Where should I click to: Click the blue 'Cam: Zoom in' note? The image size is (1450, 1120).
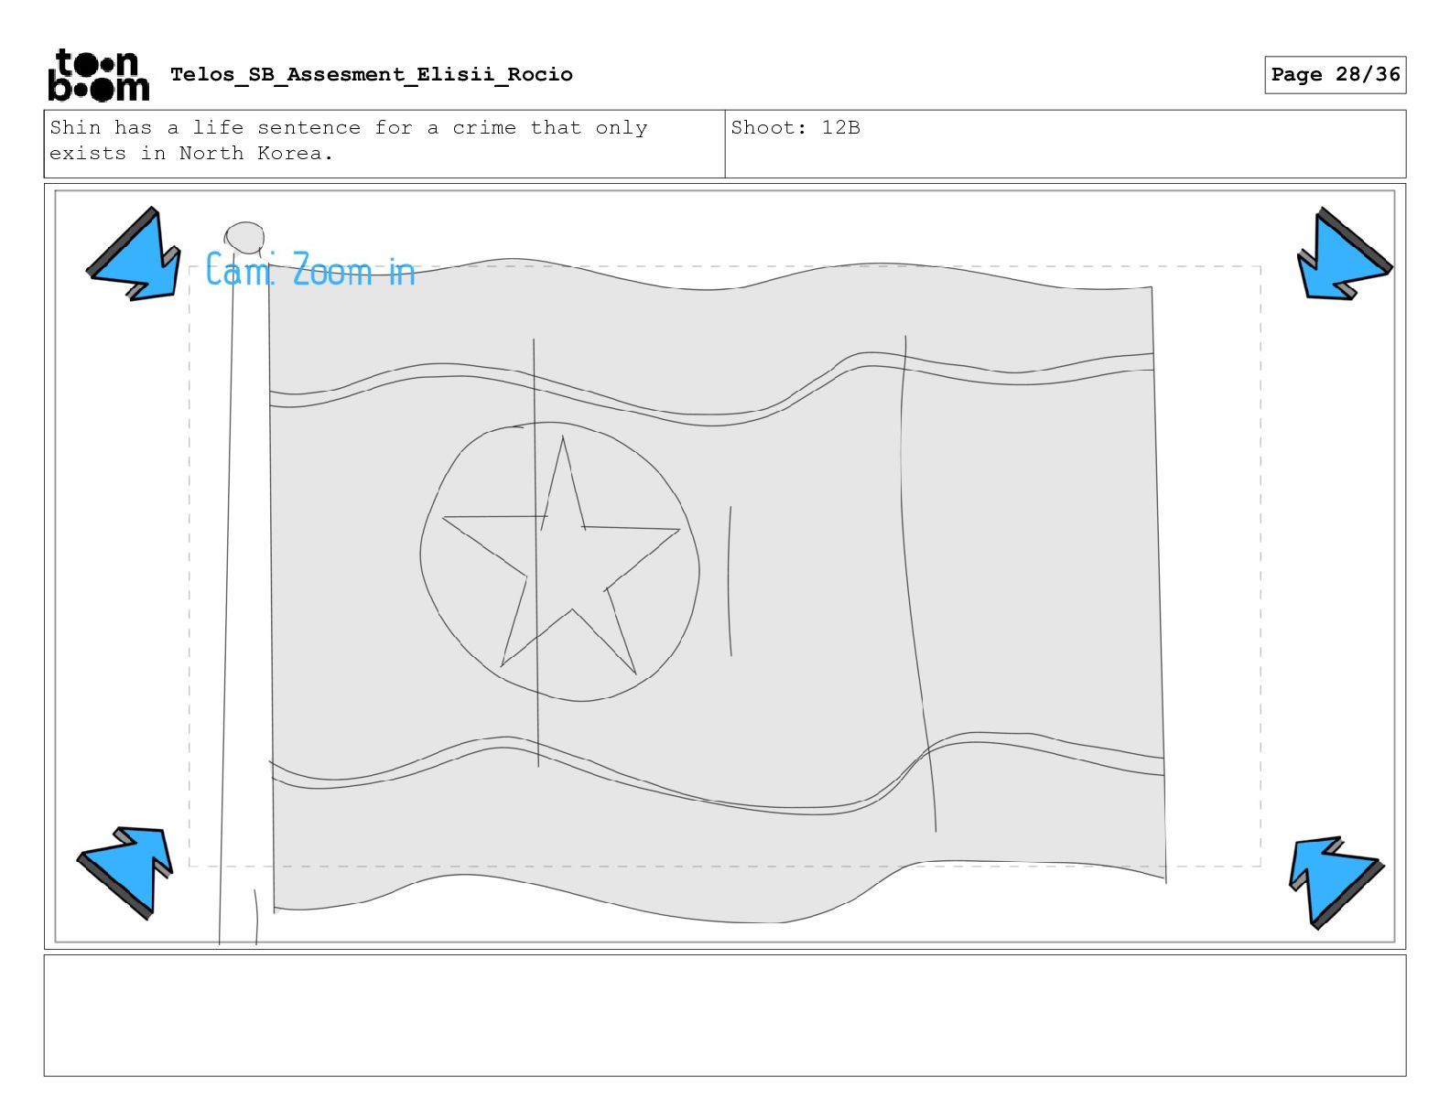pyautogui.click(x=310, y=270)
